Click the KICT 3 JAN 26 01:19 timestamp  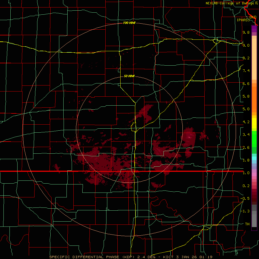[x=188, y=257]
